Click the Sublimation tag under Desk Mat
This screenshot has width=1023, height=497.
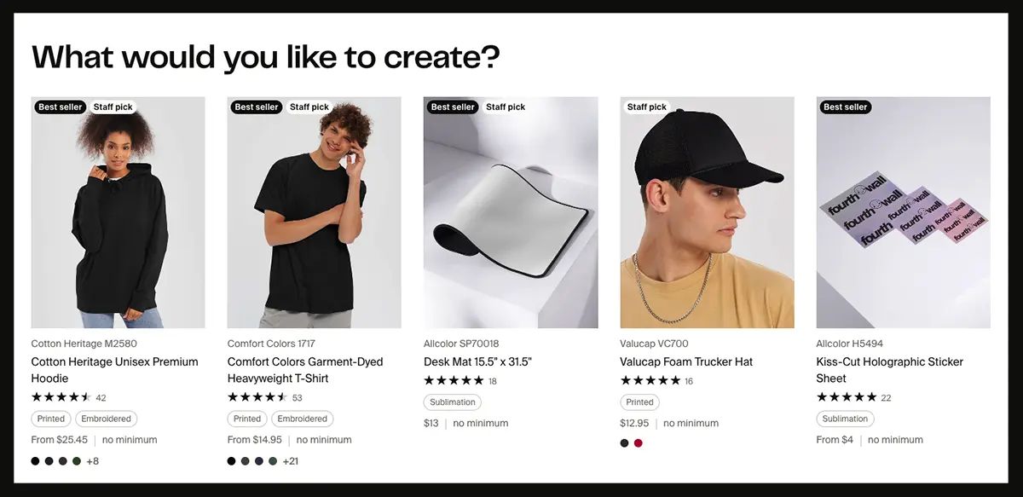click(x=453, y=402)
